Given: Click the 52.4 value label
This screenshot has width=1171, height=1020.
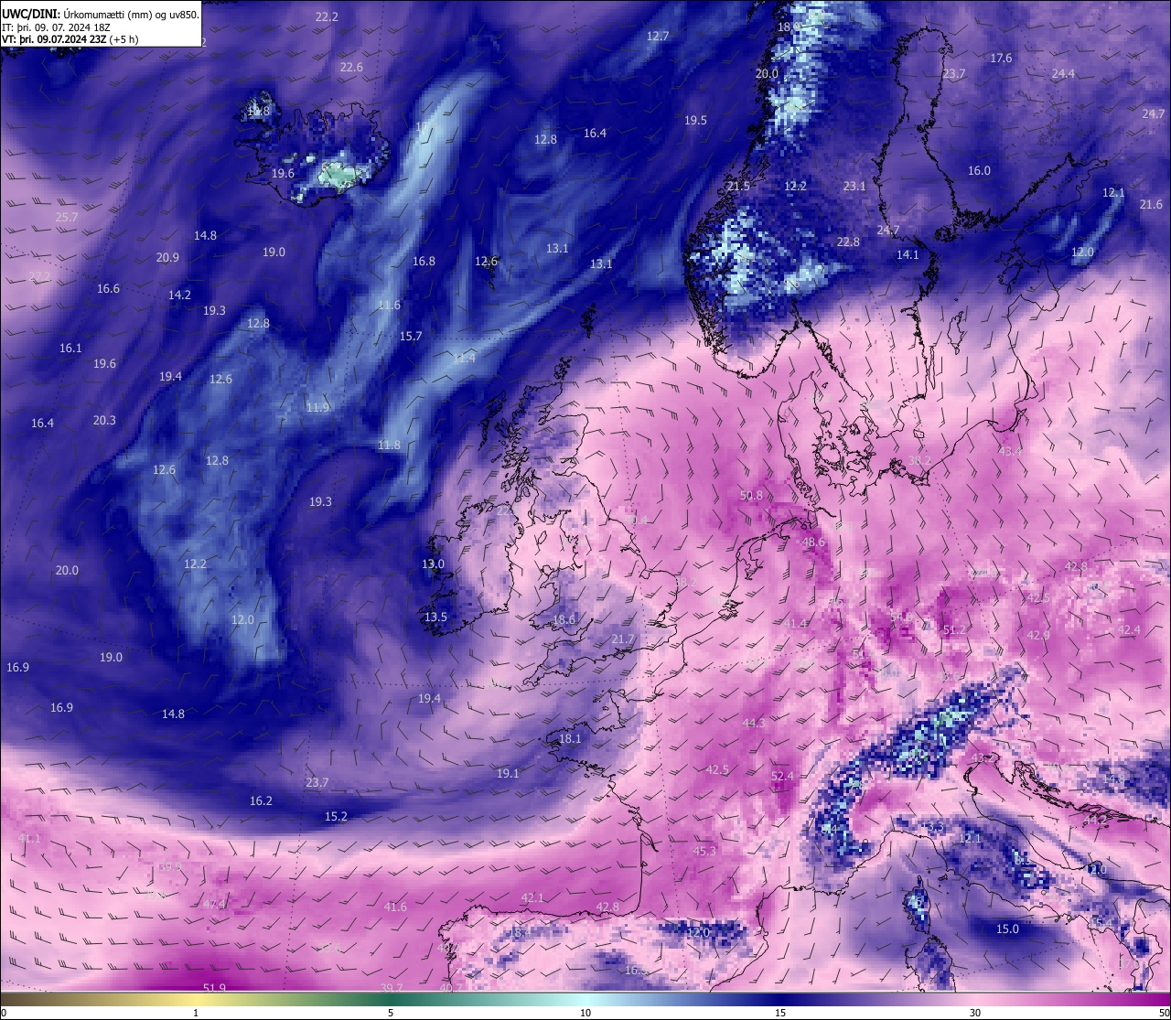Looking at the screenshot, I should pyautogui.click(x=783, y=776).
